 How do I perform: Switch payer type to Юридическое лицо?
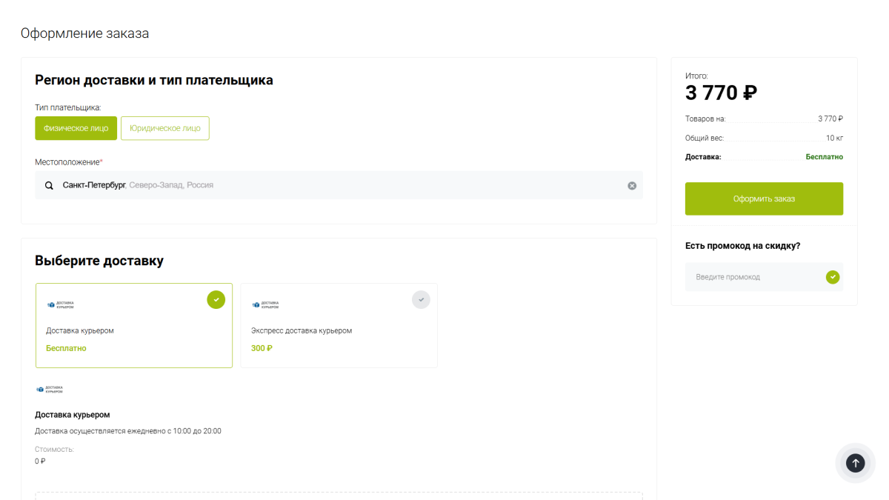(164, 128)
